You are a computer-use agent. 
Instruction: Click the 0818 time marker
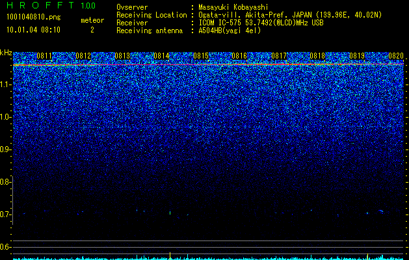(318, 56)
